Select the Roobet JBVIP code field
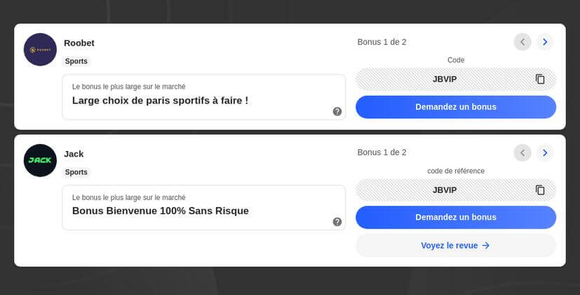 point(456,79)
